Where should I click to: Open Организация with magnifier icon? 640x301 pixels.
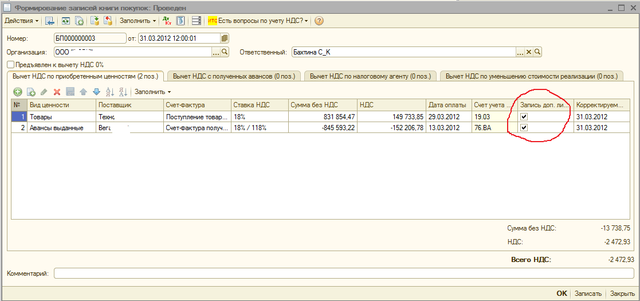coord(225,52)
